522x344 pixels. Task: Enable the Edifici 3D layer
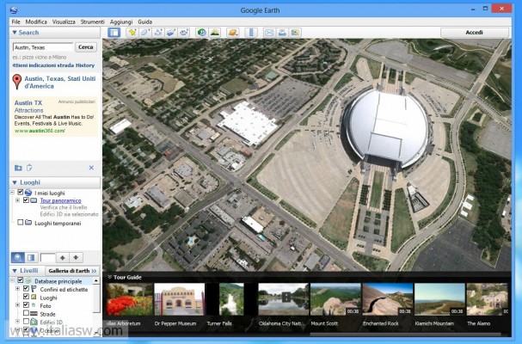pos(26,322)
